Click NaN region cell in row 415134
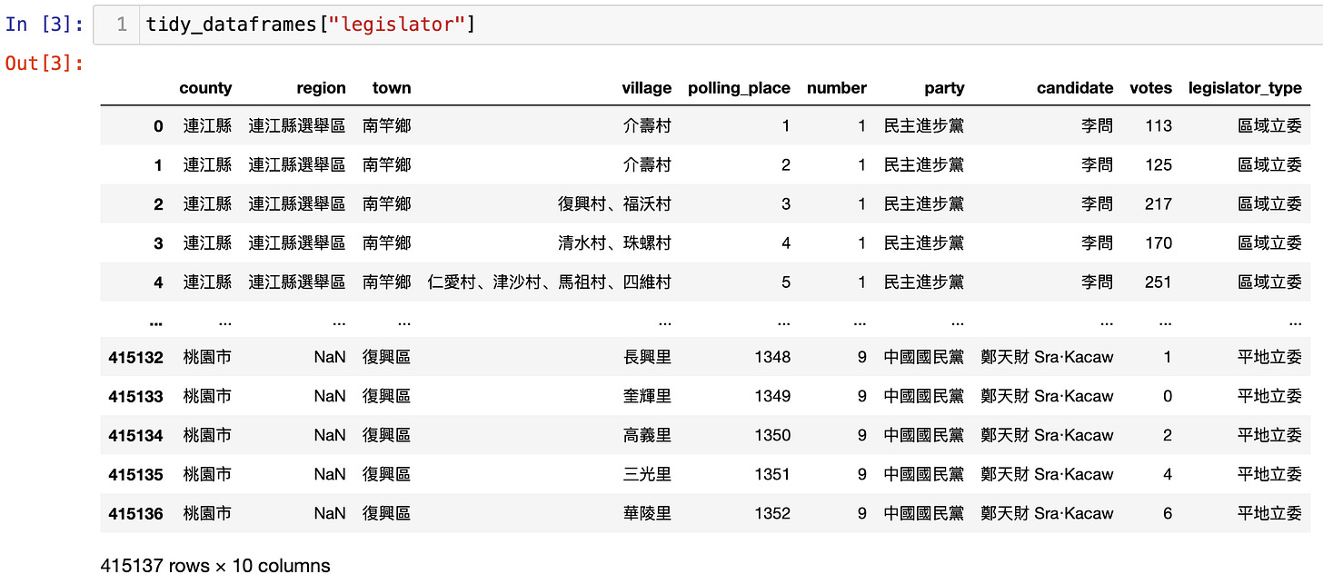 (x=330, y=435)
